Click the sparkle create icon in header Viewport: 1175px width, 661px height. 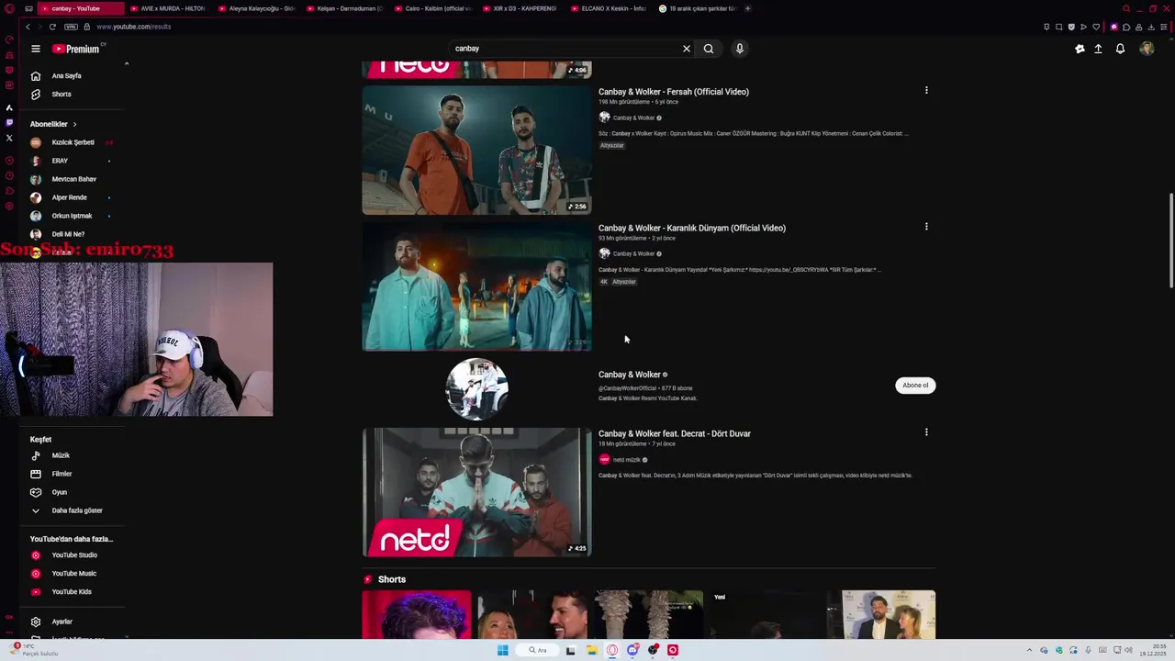1080,49
